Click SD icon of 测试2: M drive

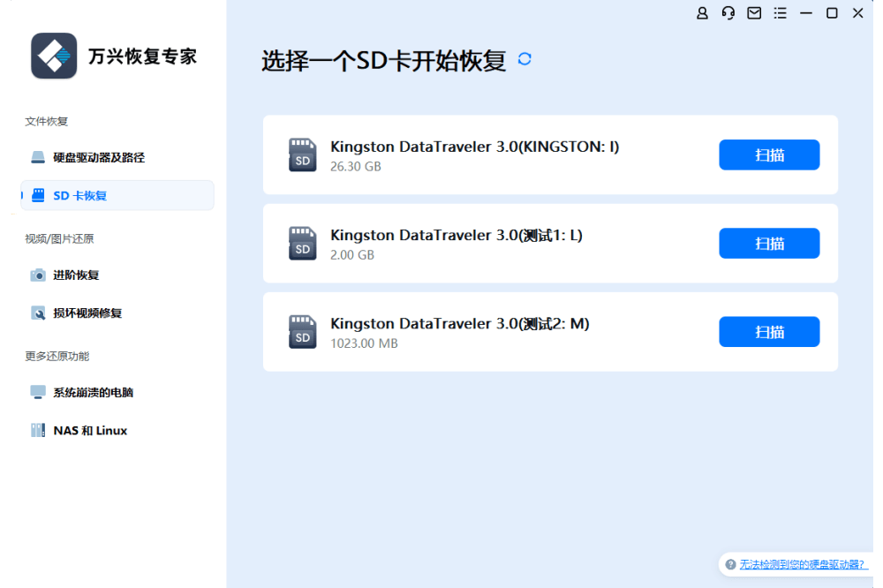click(x=302, y=332)
